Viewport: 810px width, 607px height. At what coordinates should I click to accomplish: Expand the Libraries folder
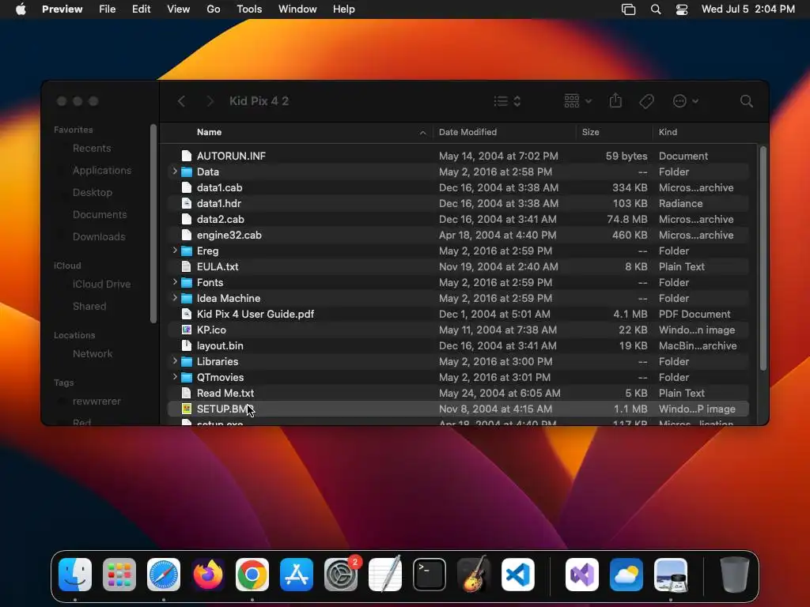pyautogui.click(x=175, y=360)
